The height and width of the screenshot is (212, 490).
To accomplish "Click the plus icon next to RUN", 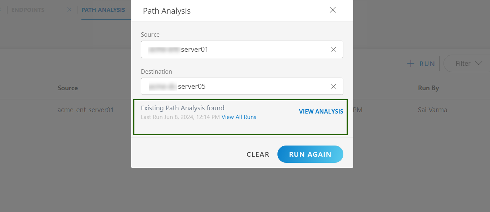I will (411, 64).
